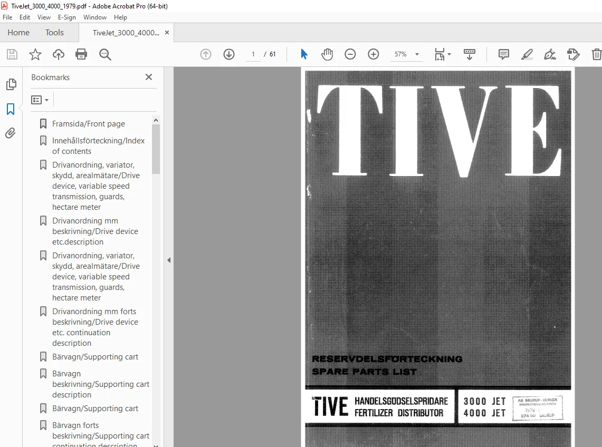Zoom in with plus button

373,54
